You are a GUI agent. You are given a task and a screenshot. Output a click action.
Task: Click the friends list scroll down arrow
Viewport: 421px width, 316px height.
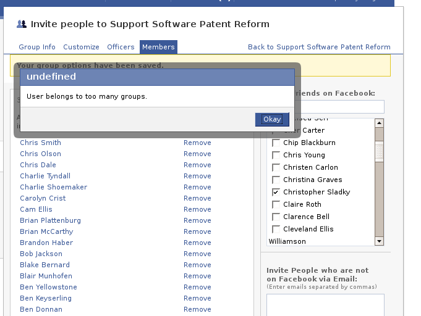pyautogui.click(x=379, y=241)
